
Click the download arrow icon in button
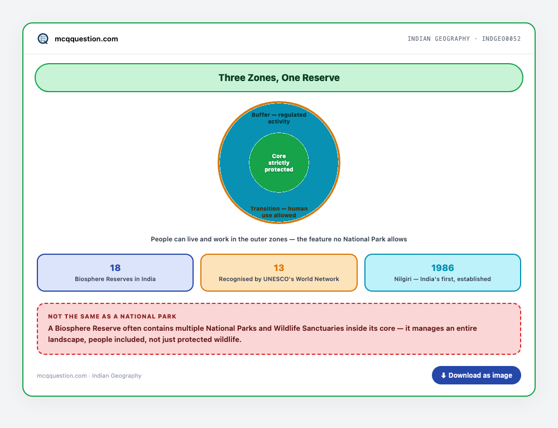click(x=444, y=375)
